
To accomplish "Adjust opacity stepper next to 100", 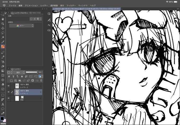I will point(42,72).
